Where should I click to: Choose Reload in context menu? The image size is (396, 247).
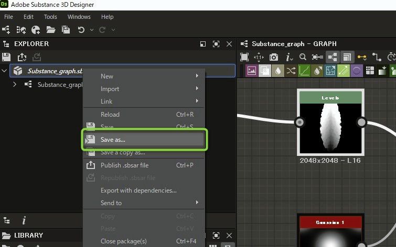click(x=143, y=115)
